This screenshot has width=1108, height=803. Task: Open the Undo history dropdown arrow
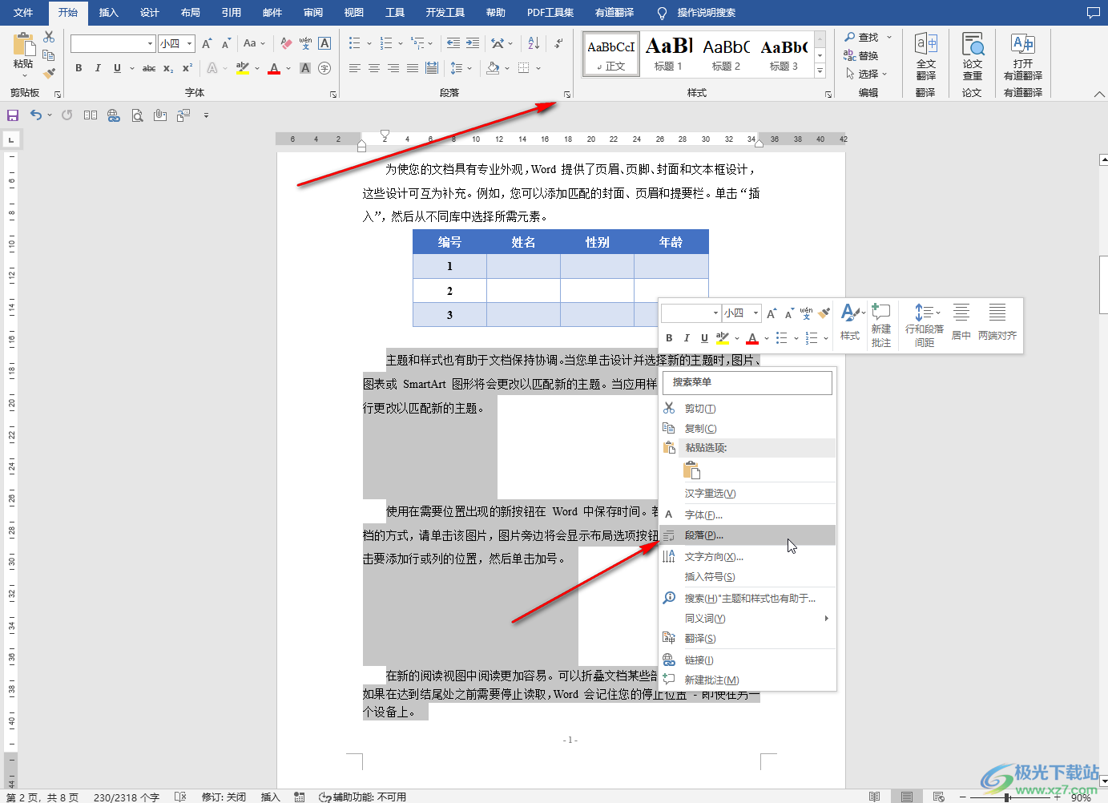[50, 115]
